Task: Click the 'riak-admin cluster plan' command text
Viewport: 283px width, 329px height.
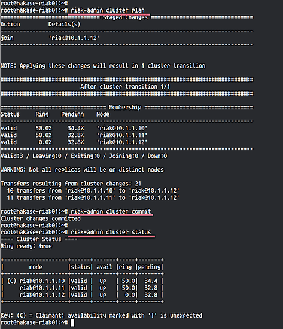Action: [x=108, y=10]
